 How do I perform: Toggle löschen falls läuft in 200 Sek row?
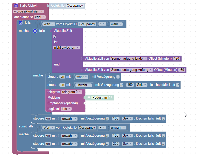tap(163, 144)
